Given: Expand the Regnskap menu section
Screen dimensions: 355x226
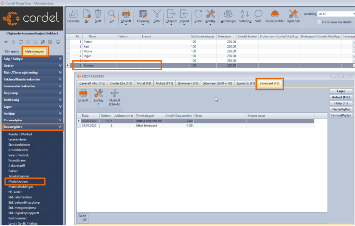Looking at the screenshot, I should 32,93.
